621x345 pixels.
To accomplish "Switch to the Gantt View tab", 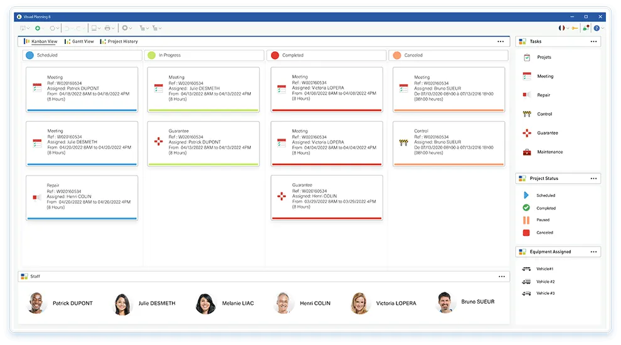I will point(79,41).
